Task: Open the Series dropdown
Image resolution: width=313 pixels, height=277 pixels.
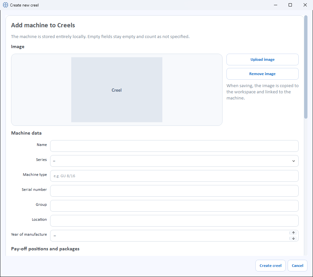Action: coord(174,161)
